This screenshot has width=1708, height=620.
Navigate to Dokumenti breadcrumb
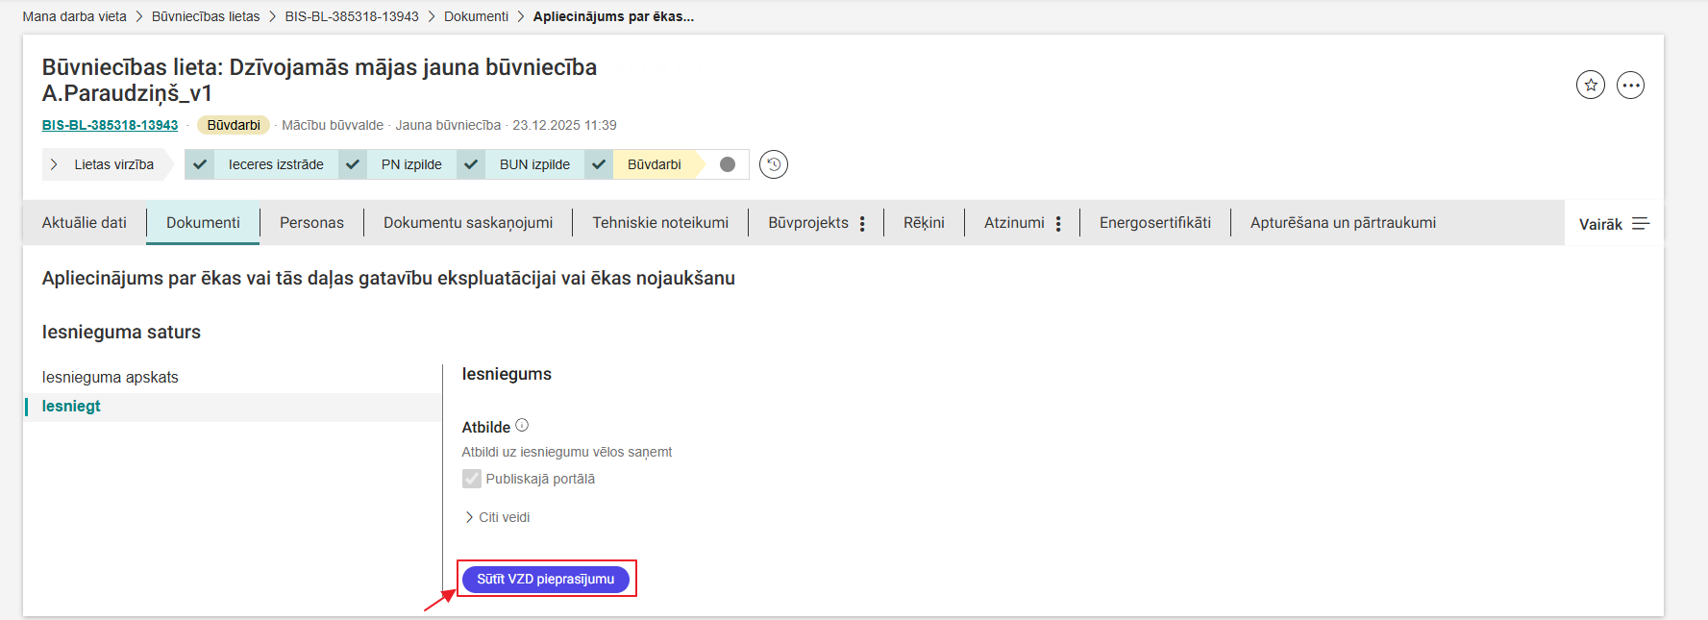476,16
